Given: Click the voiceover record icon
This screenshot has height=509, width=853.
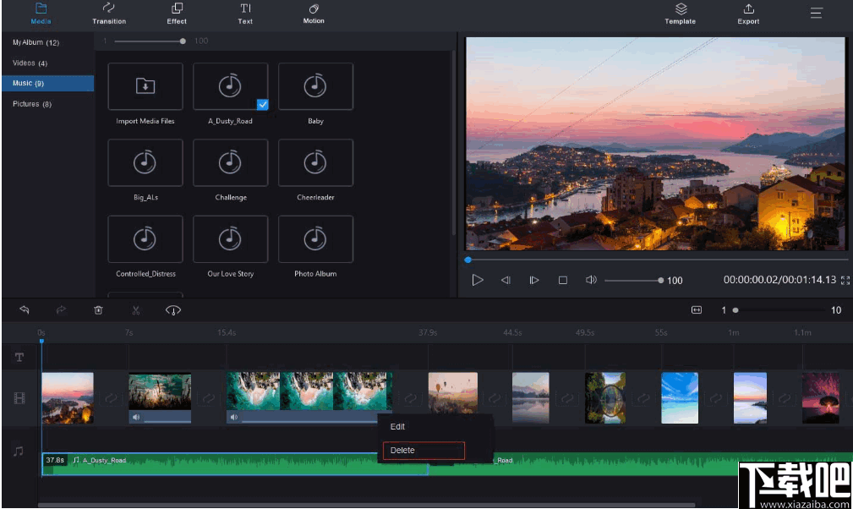Looking at the screenshot, I should [172, 311].
